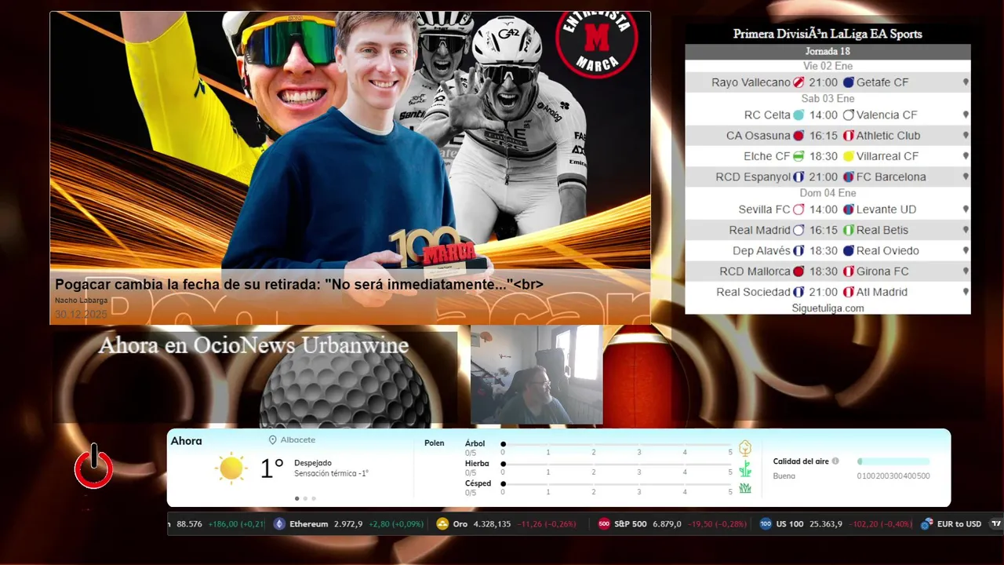Open venue pin on Real Sociedad row
Image resolution: width=1004 pixels, height=565 pixels.
pyautogui.click(x=966, y=292)
